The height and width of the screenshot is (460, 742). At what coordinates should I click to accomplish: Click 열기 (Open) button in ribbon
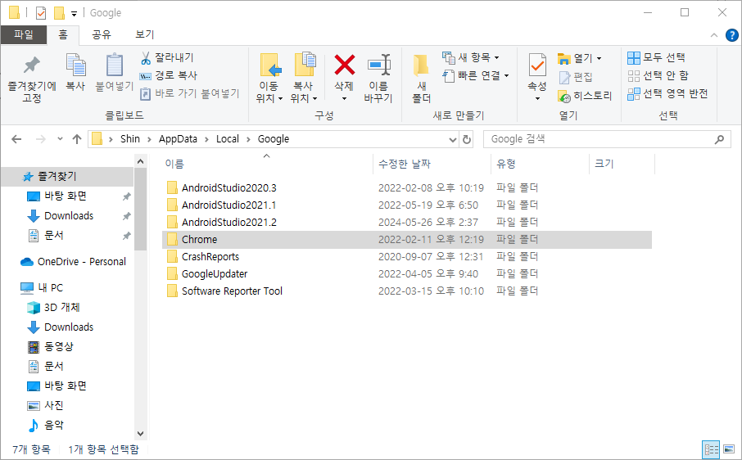[575, 58]
